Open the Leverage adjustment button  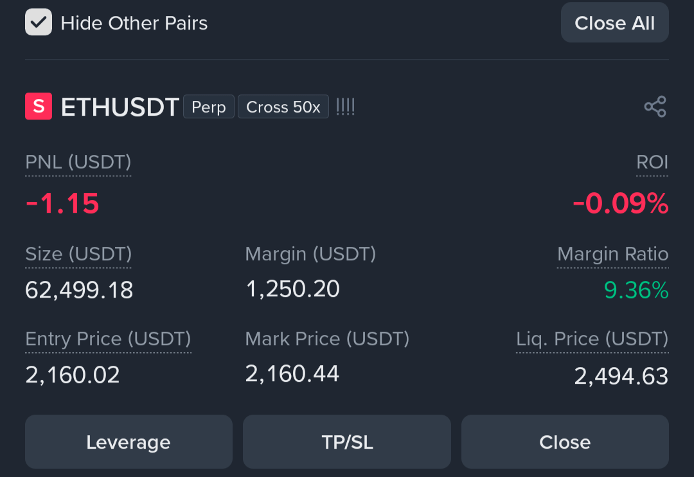click(x=129, y=442)
